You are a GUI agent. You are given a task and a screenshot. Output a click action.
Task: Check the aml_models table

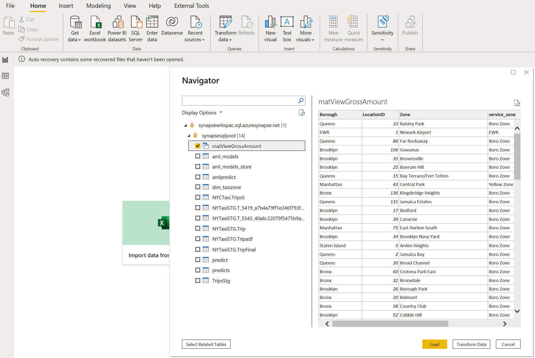pyautogui.click(x=198, y=156)
